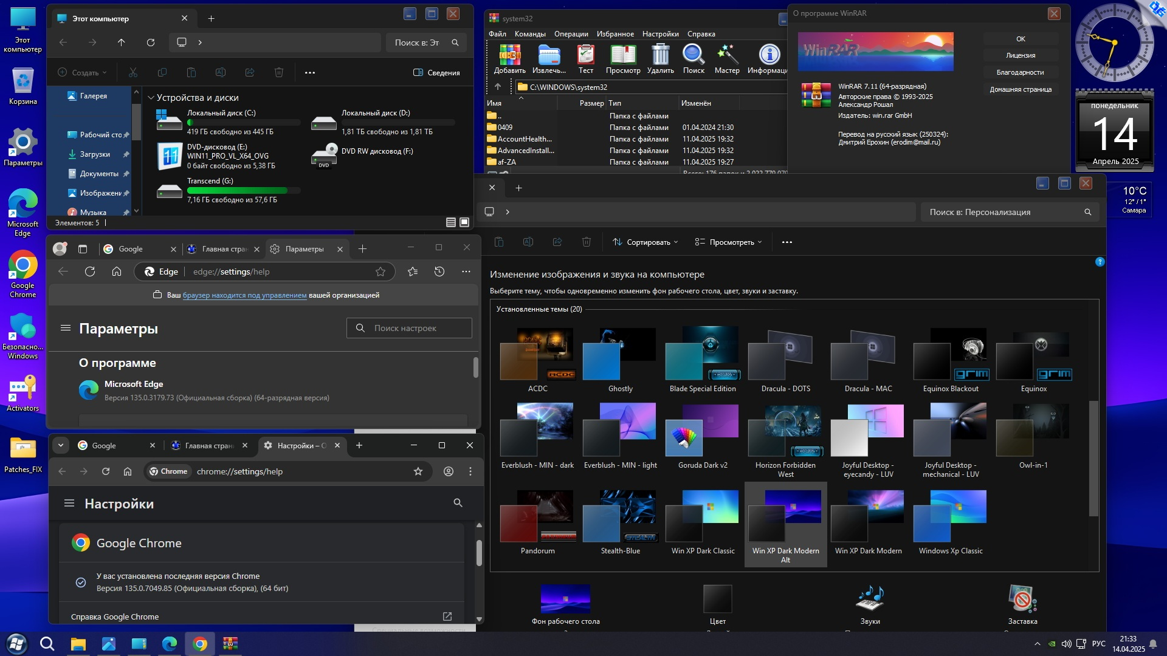1167x656 pixels.
Task: Click the WinRAR Find (Поиск) magnifier icon
Action: click(693, 55)
